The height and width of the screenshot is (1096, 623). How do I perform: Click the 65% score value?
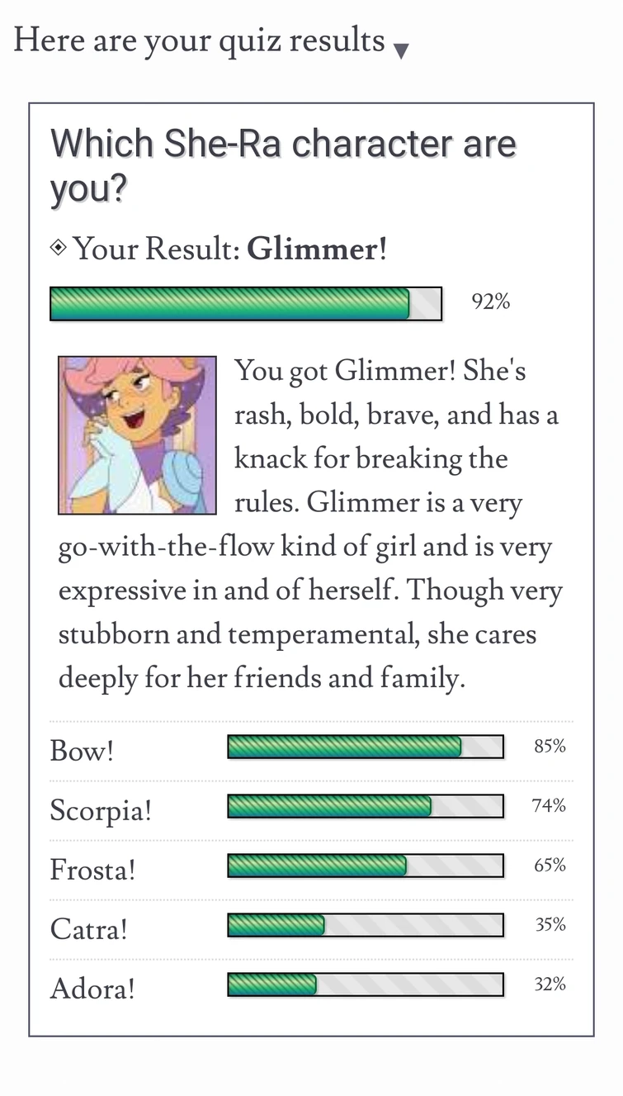click(x=550, y=866)
